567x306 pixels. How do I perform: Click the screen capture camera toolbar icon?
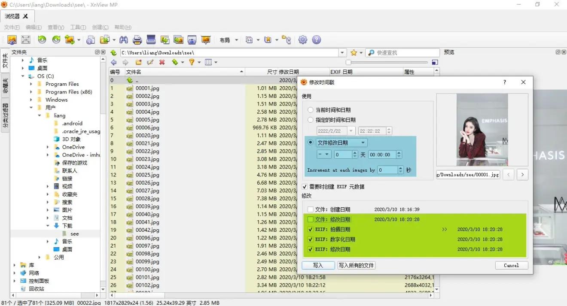[192, 39]
